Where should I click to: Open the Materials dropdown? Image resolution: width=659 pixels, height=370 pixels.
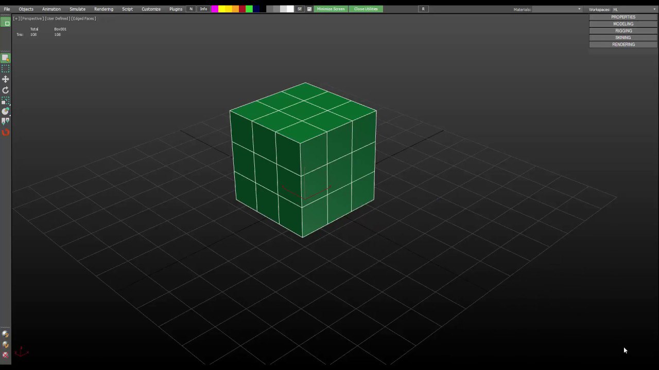coord(557,9)
